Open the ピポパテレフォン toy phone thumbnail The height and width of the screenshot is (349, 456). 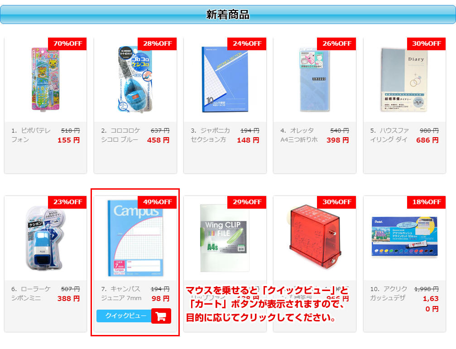(x=45, y=79)
